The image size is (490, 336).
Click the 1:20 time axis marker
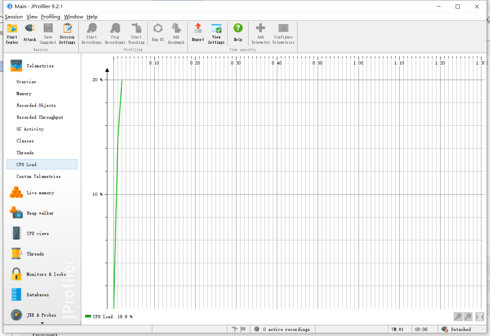440,63
